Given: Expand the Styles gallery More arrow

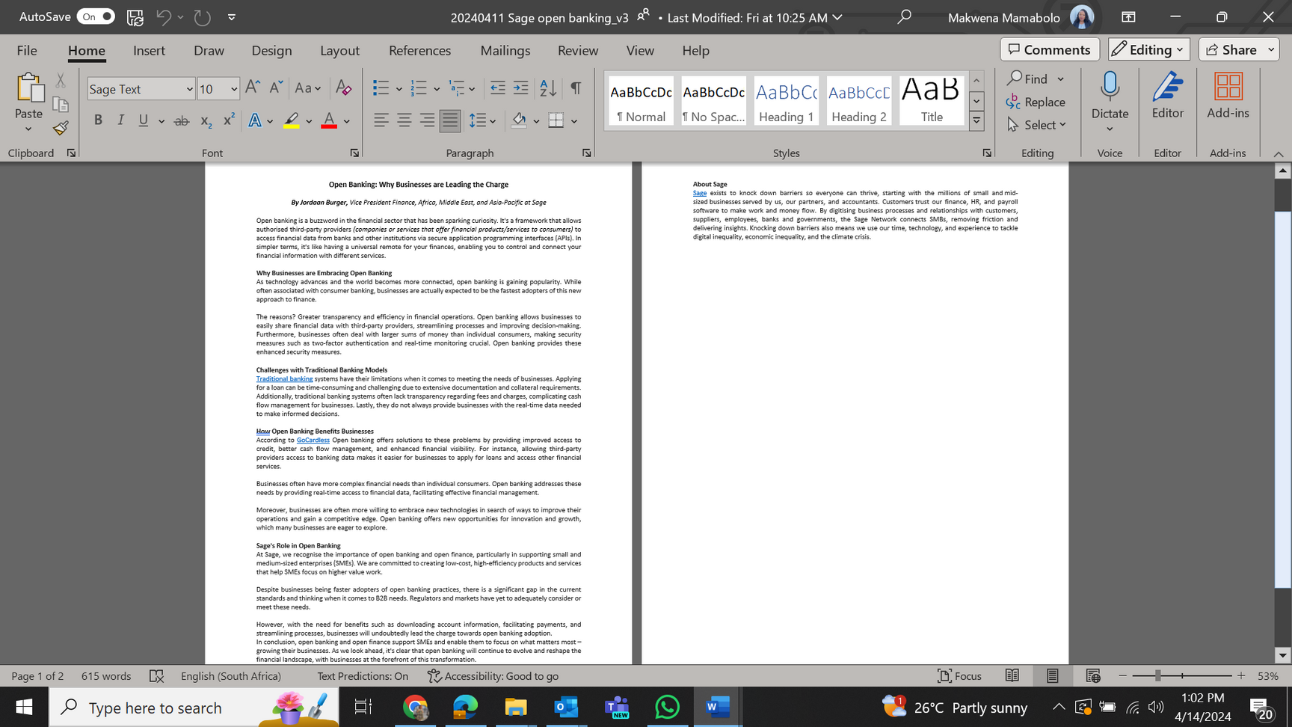Looking at the screenshot, I should pyautogui.click(x=976, y=120).
